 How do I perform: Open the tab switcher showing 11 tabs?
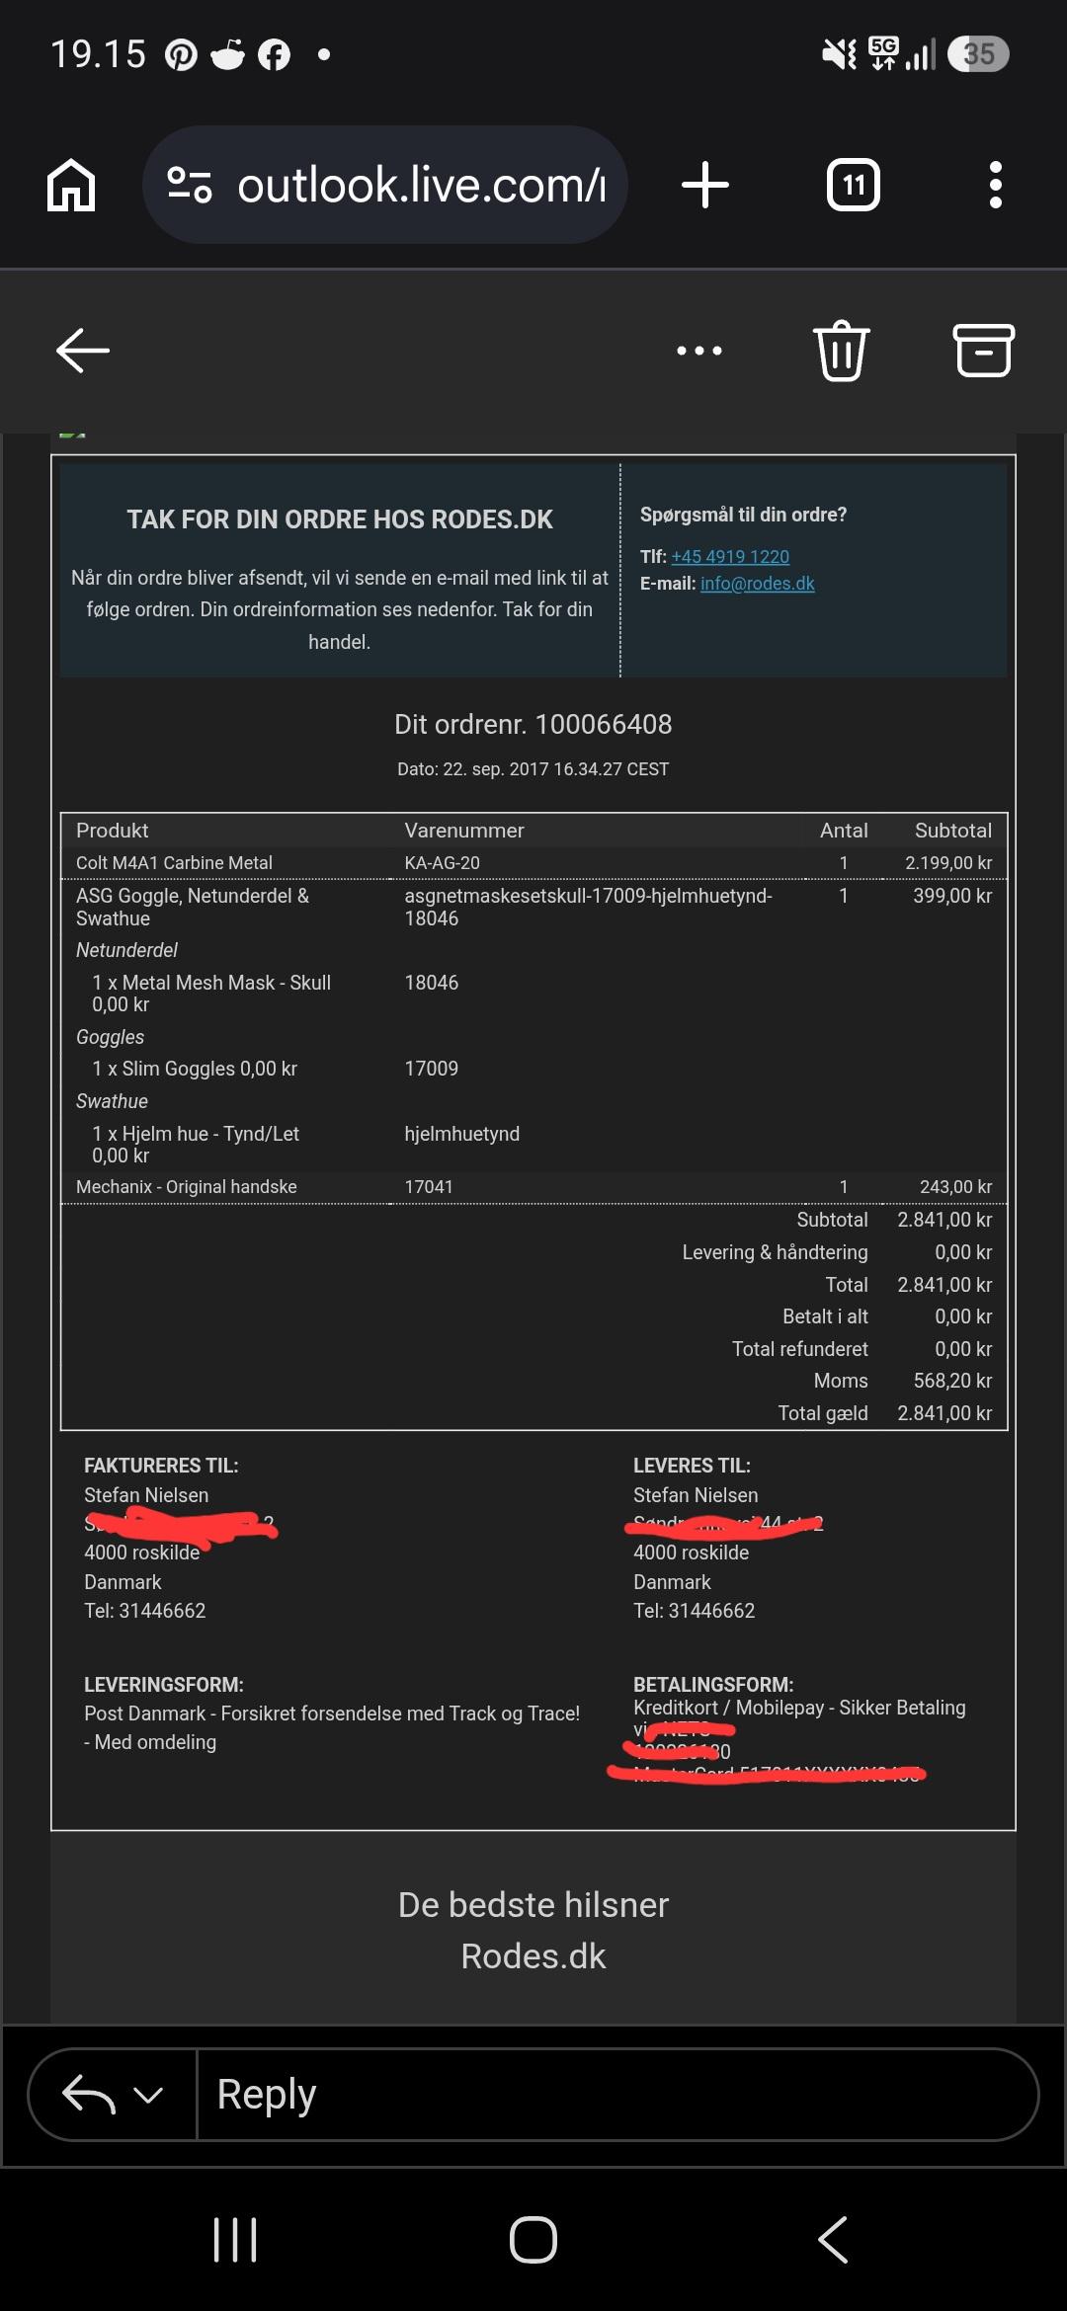[854, 185]
